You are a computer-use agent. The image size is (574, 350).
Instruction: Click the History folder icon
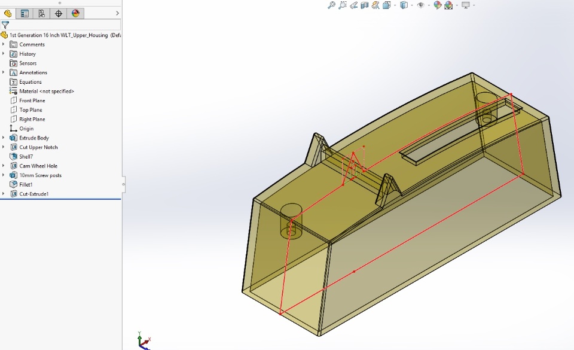click(14, 54)
